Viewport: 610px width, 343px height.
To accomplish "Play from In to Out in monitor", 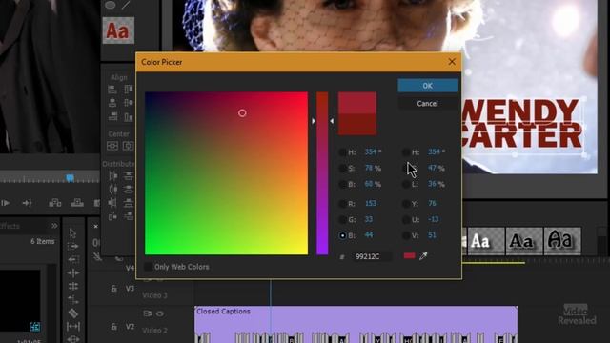I will [x=6, y=203].
